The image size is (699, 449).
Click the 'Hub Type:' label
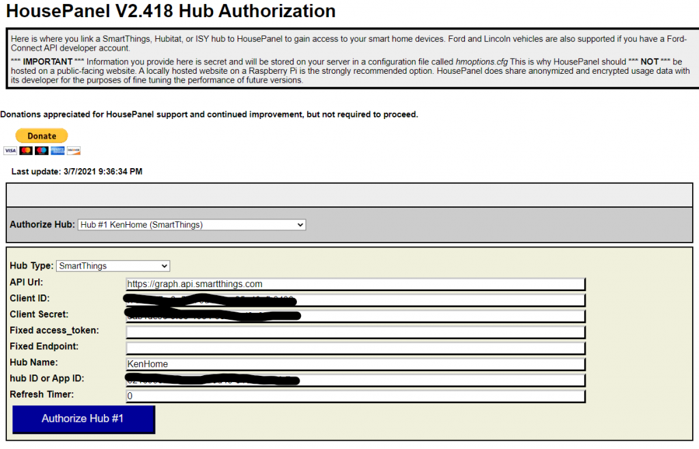(31, 266)
